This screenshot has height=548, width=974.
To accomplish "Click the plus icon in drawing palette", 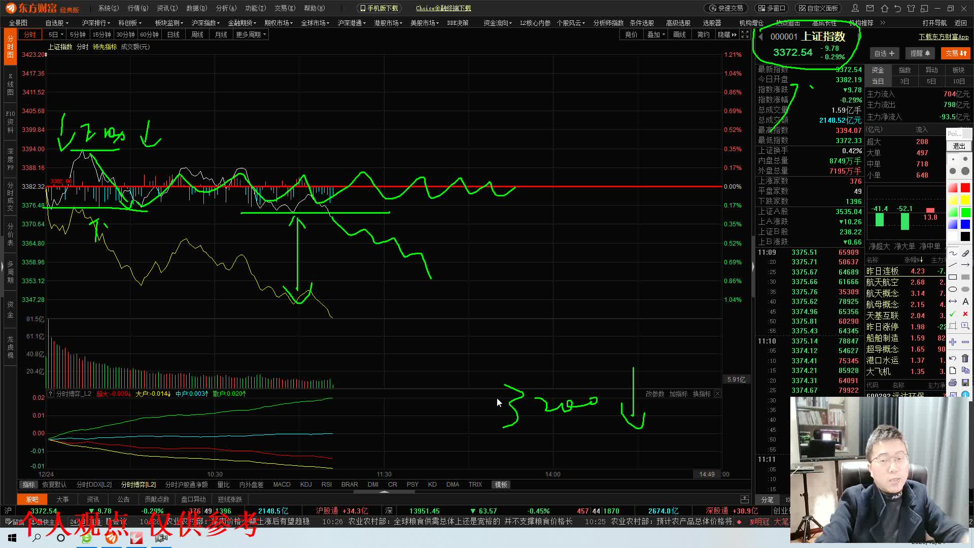I will click(953, 342).
